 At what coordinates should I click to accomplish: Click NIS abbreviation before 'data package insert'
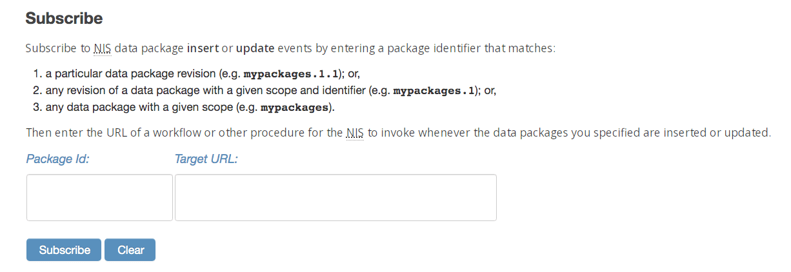pyautogui.click(x=102, y=48)
